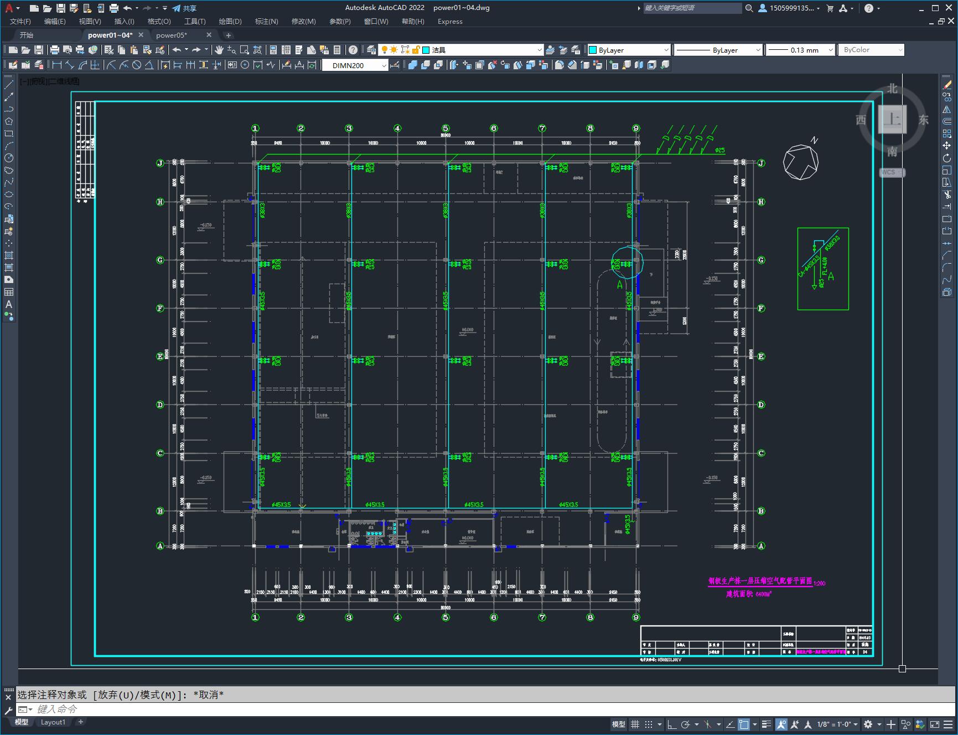Click the cyan layer color swatch beside 洁具
958x735 pixels.
[426, 50]
